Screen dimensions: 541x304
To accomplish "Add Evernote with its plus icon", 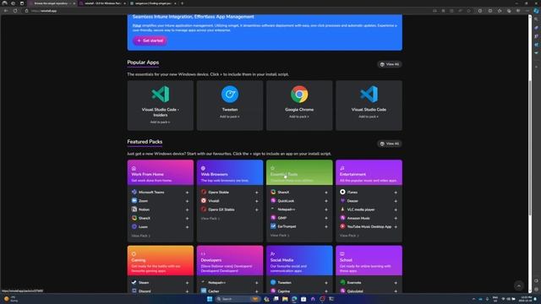I will 396,283.
